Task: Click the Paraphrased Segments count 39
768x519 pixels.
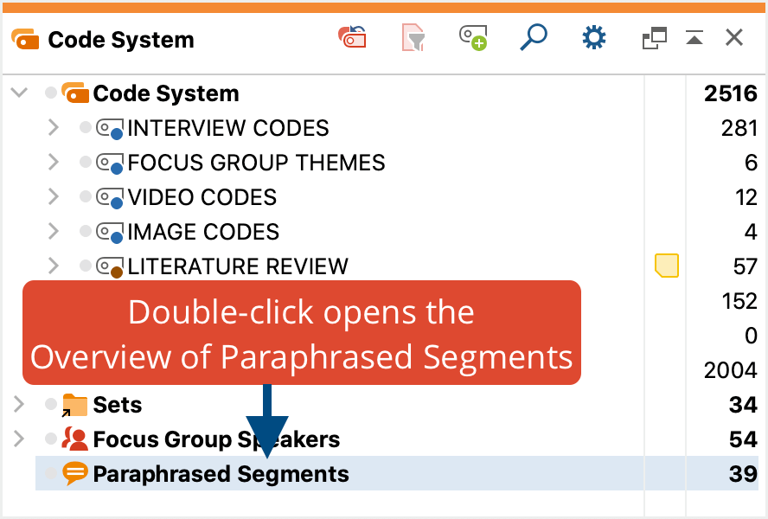Action: (744, 474)
